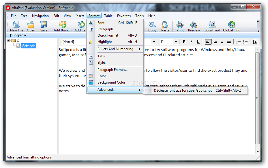Choose Style... from the Format menu
This screenshot has width=268, height=168.
coord(115,63)
